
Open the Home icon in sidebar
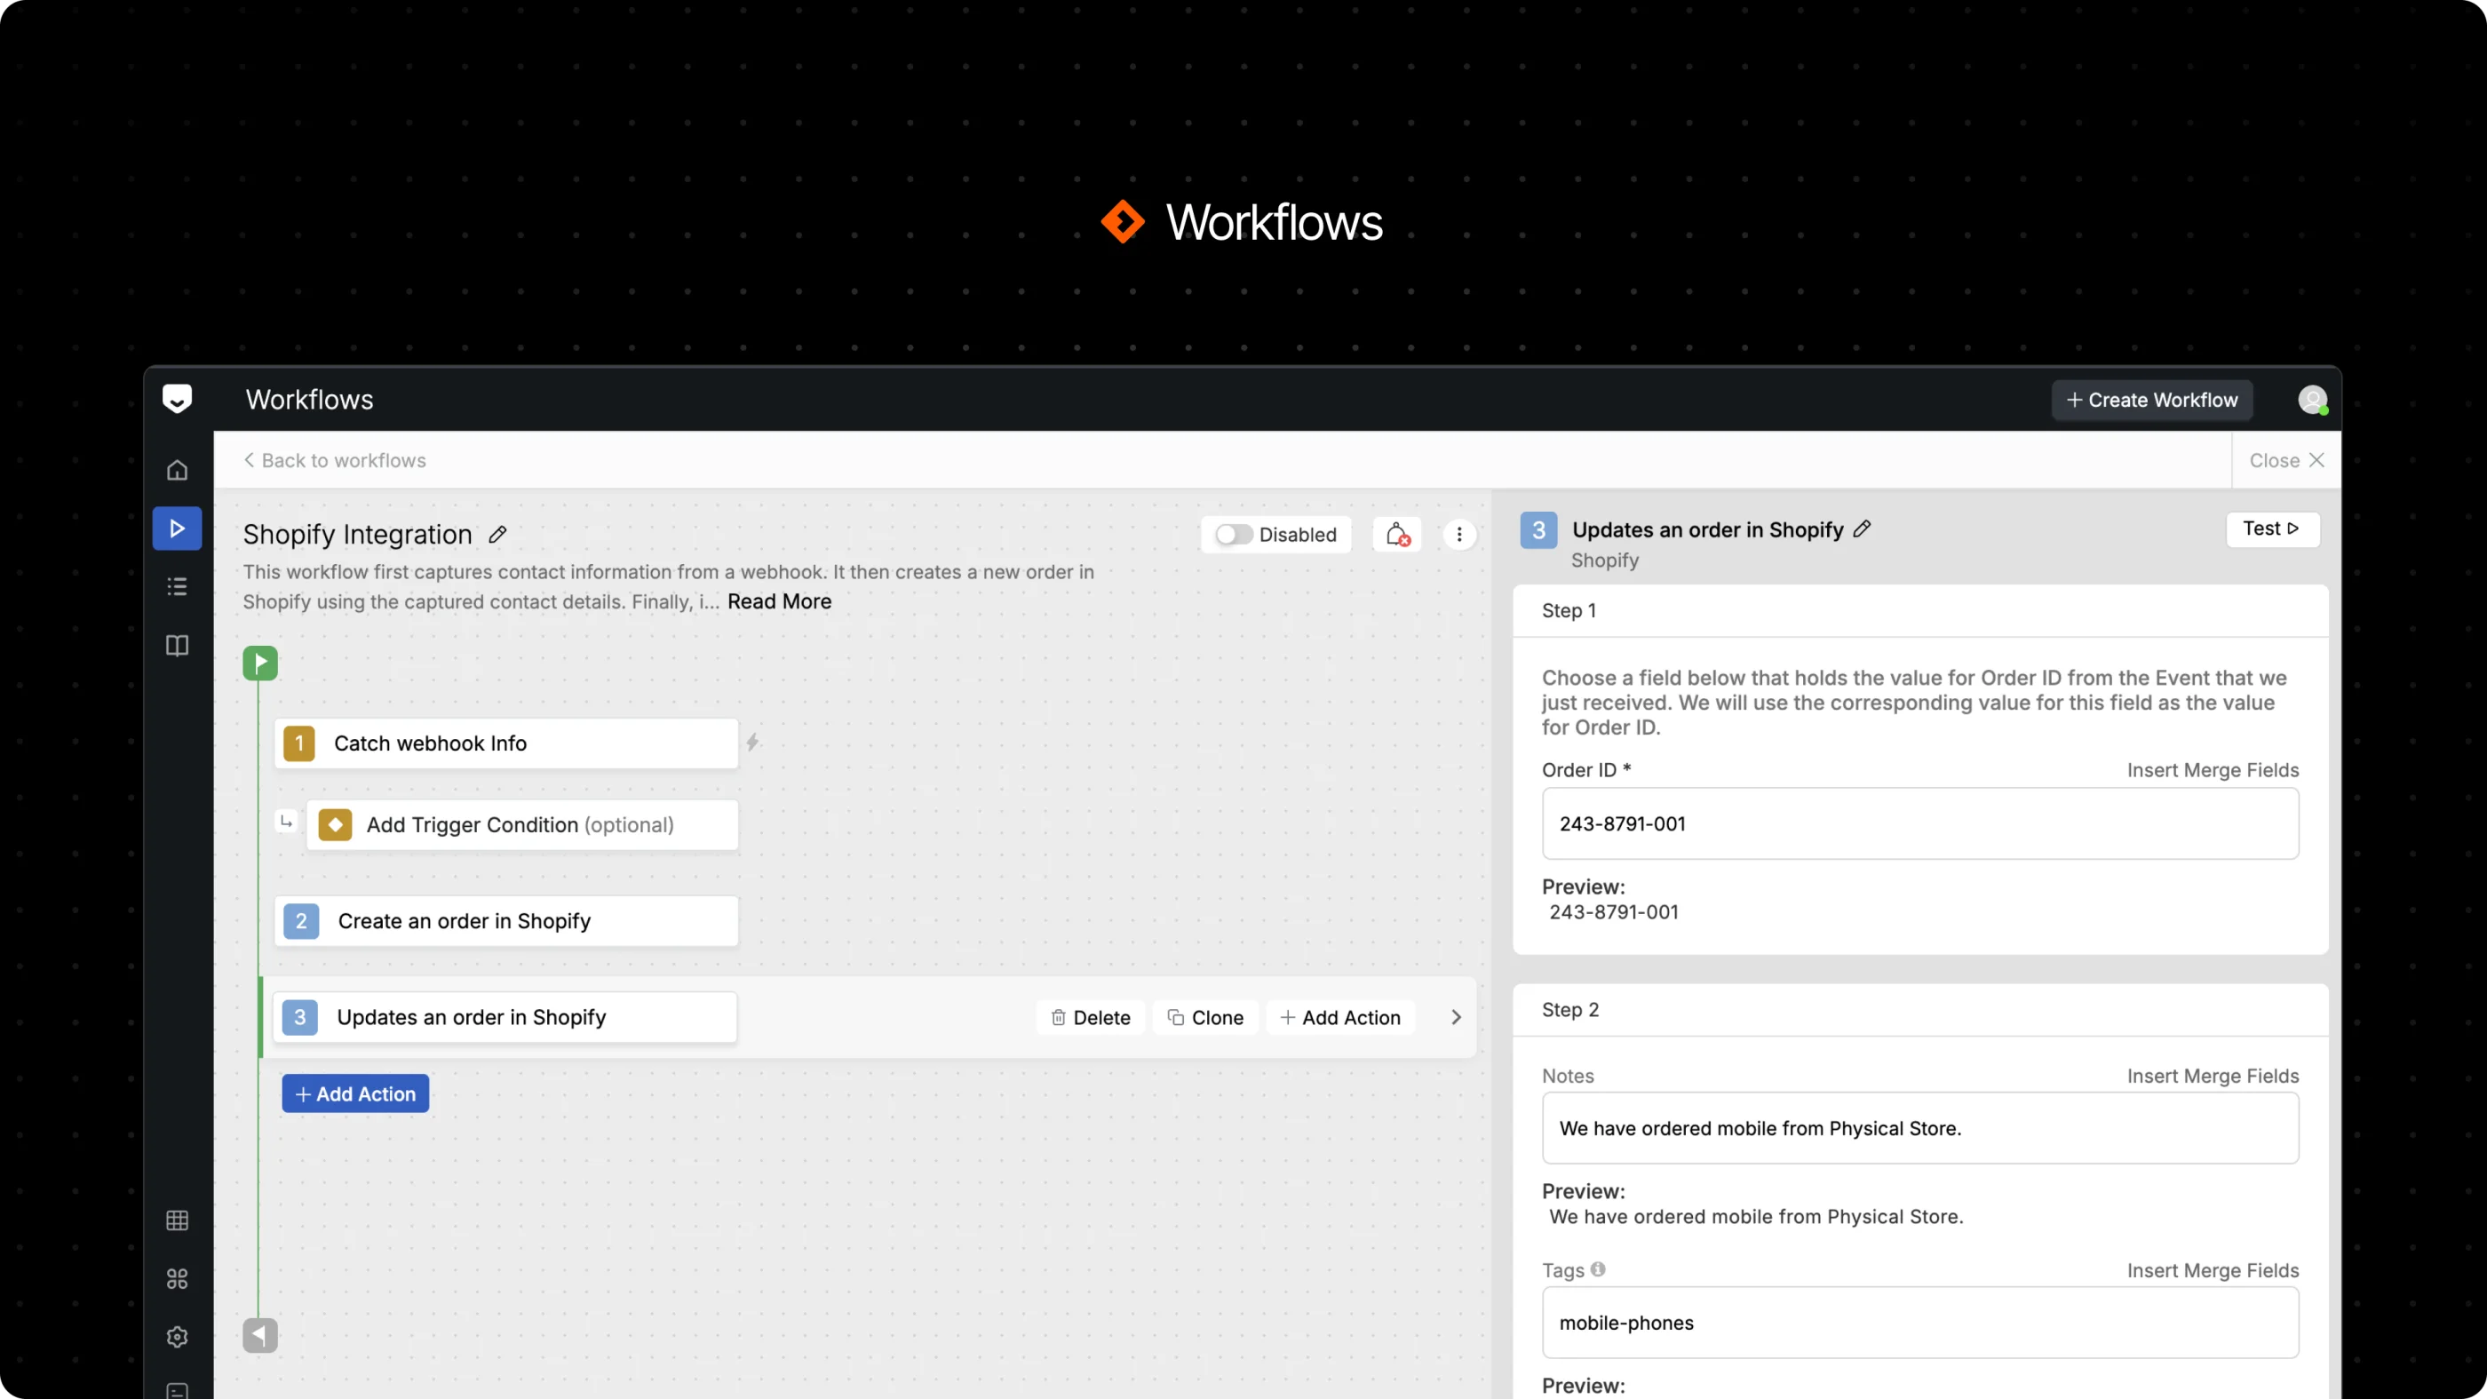click(x=177, y=470)
